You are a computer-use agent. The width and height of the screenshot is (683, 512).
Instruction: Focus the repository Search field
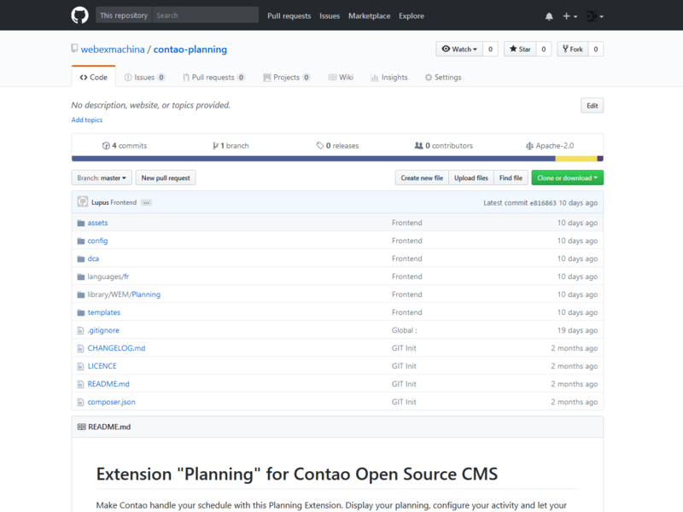(205, 15)
